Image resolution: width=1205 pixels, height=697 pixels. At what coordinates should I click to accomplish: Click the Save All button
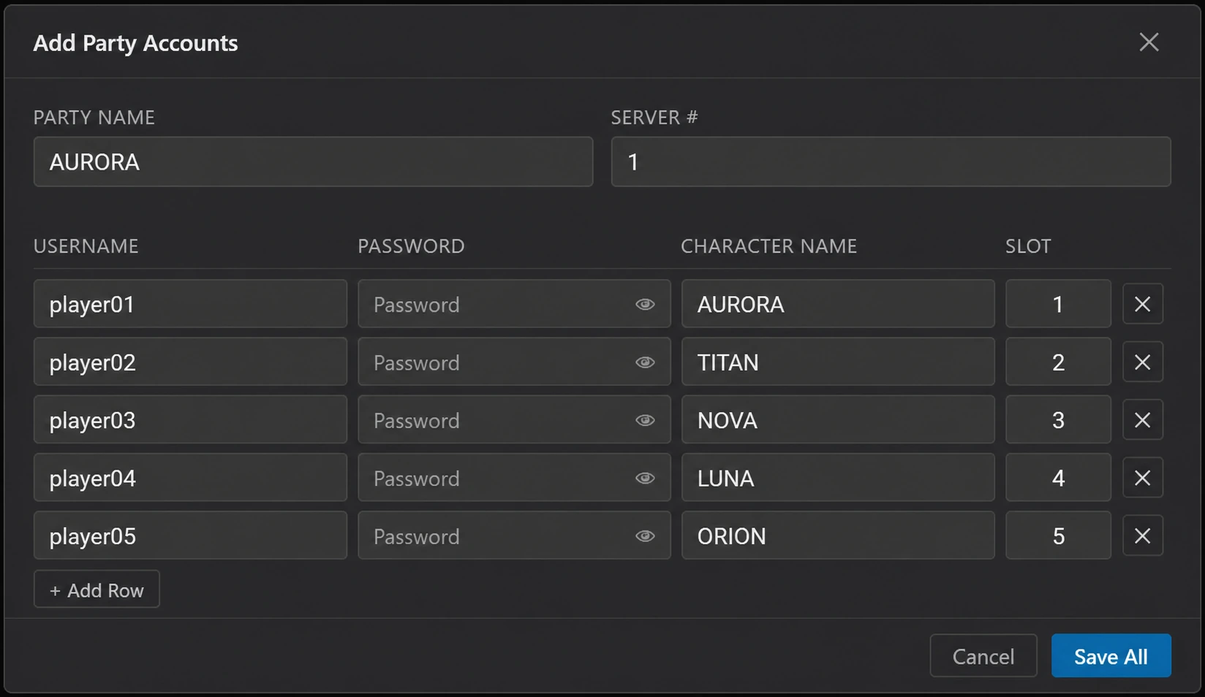[x=1111, y=655]
